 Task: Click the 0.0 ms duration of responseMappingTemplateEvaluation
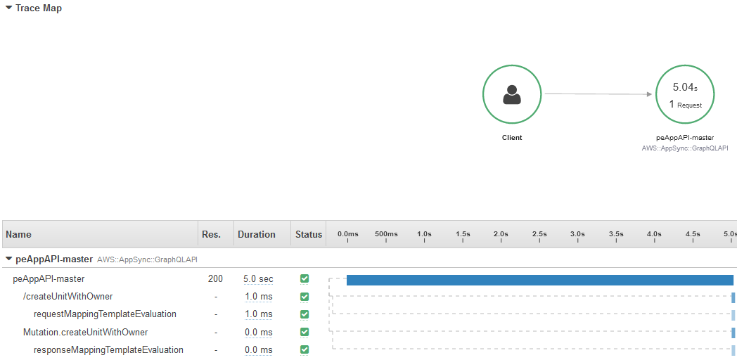pyautogui.click(x=259, y=349)
